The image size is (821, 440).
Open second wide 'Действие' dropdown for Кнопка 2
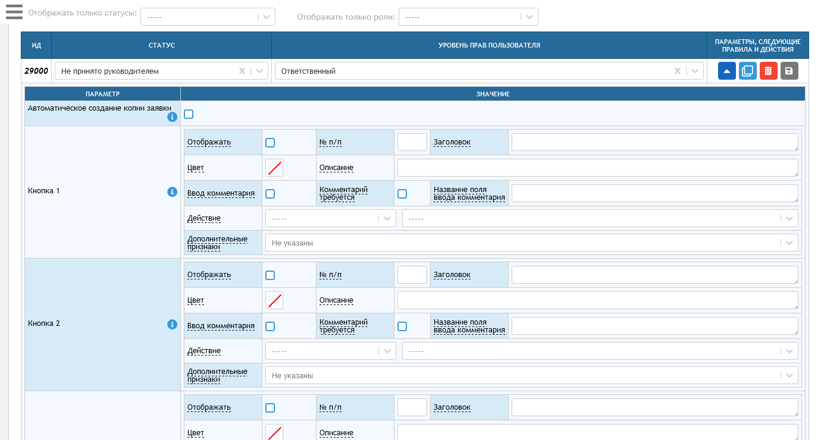600,351
